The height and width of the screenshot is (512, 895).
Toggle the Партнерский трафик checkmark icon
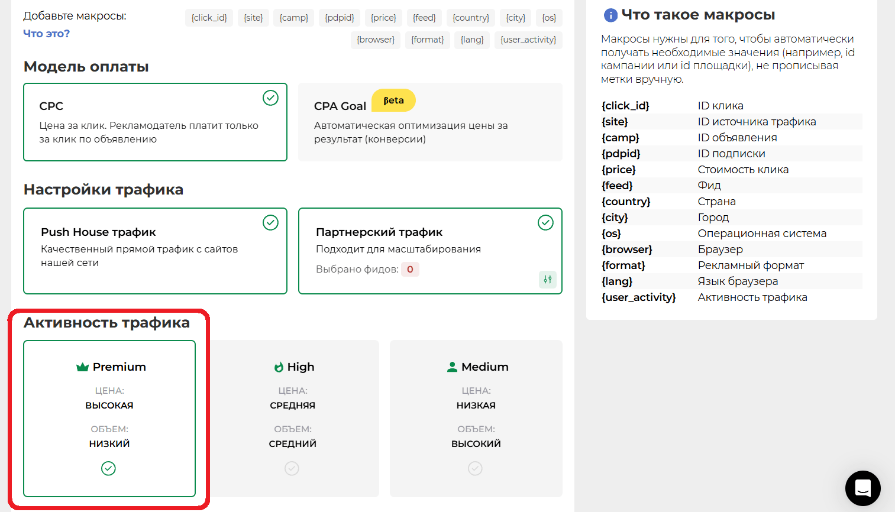coord(545,222)
